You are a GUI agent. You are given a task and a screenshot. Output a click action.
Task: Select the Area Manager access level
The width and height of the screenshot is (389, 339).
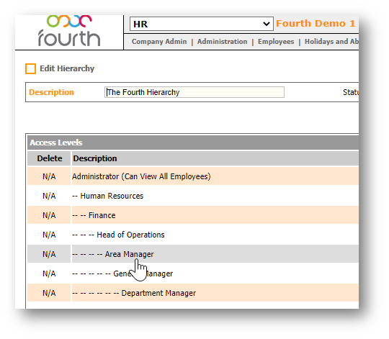click(x=113, y=254)
